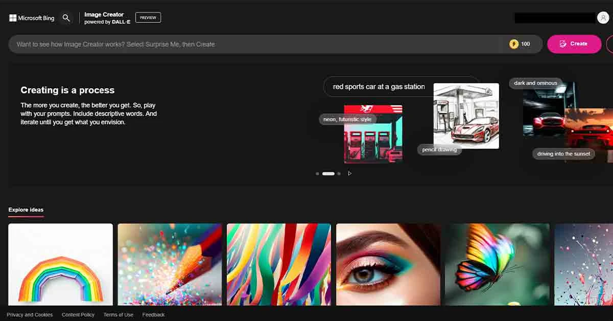This screenshot has width=613, height=321.
Task: Select the active middle carousel indicator
Action: (x=328, y=174)
